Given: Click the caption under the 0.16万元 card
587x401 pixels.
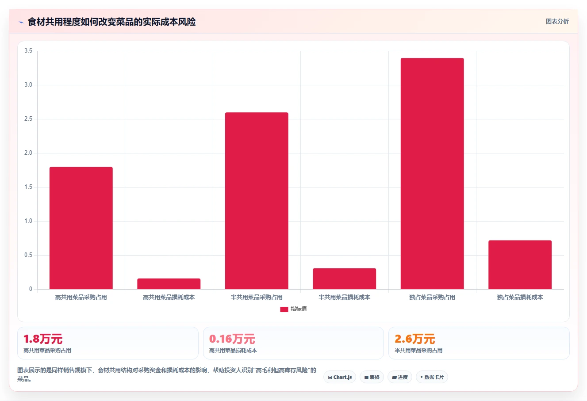Looking at the screenshot, I should [x=233, y=351].
